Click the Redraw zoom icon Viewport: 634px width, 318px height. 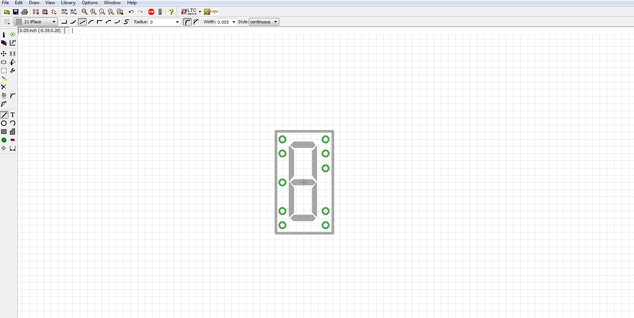(x=111, y=12)
